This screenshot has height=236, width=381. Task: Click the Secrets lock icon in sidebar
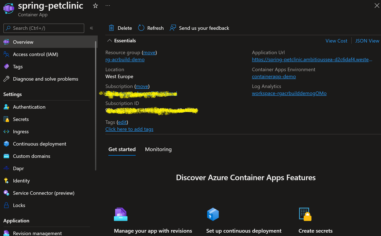tap(6, 120)
